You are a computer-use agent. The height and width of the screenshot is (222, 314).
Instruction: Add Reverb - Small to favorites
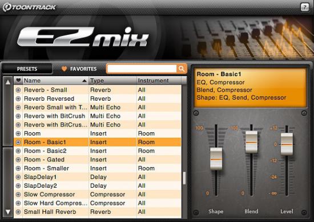tap(18, 90)
